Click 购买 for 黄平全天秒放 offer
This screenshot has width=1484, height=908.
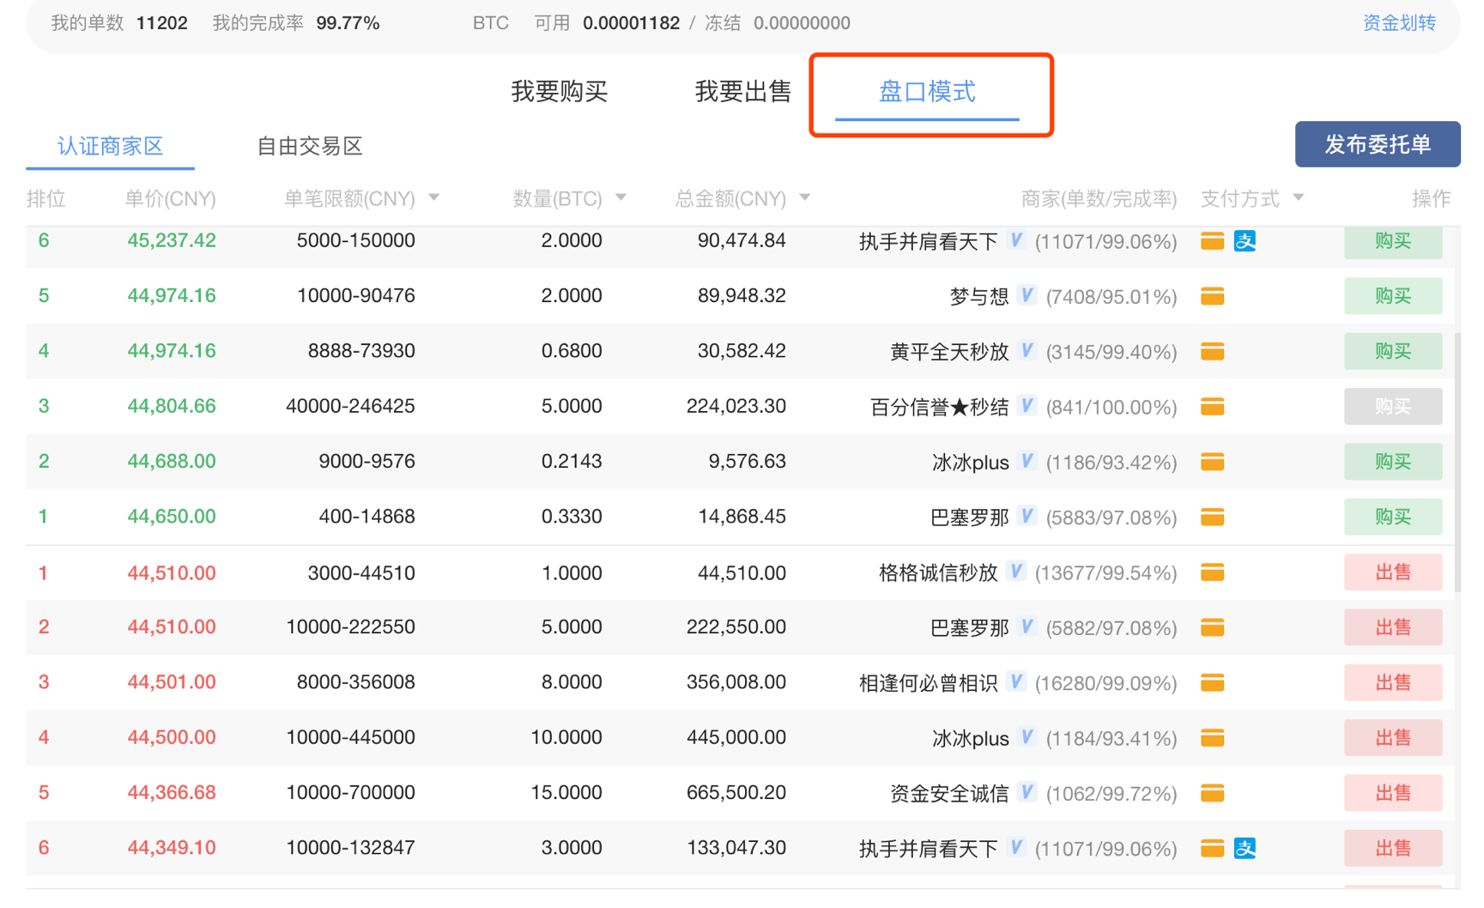1393,351
